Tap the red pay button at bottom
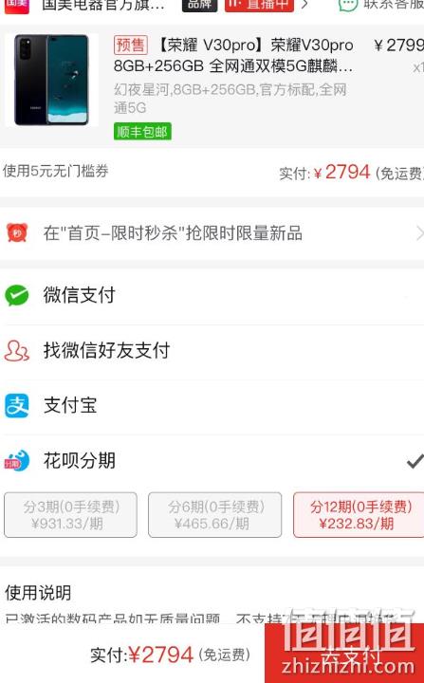The height and width of the screenshot is (683, 424). click(344, 654)
